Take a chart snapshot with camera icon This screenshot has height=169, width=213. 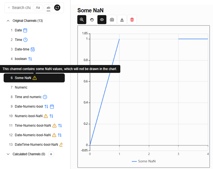[112, 20]
